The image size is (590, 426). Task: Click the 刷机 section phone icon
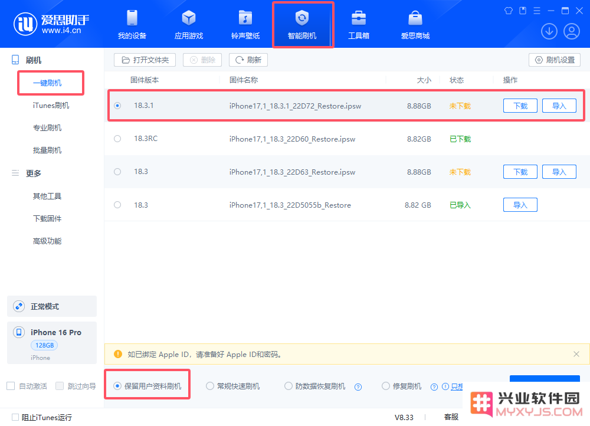coord(15,60)
